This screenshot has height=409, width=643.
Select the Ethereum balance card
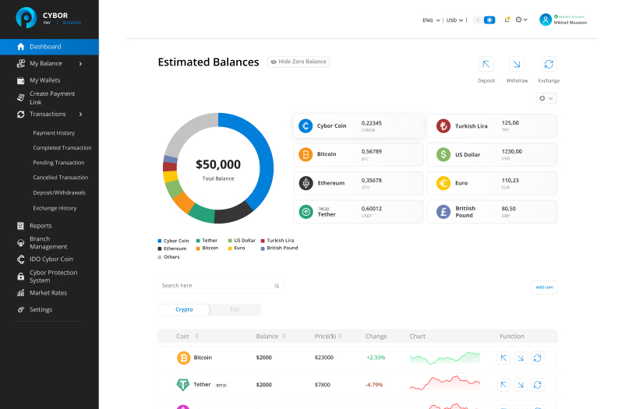pyautogui.click(x=359, y=183)
